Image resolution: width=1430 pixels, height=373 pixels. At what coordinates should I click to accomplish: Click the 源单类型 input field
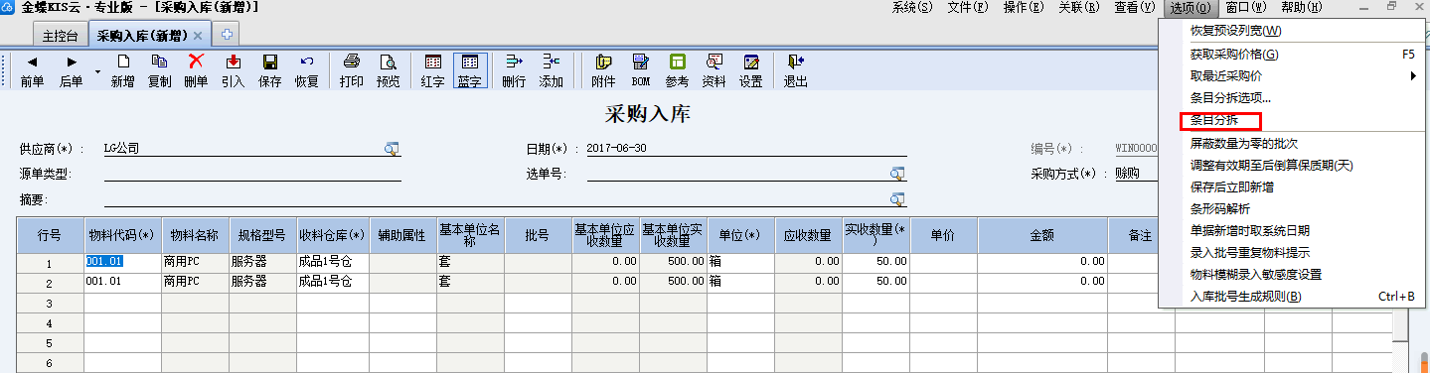pos(252,174)
